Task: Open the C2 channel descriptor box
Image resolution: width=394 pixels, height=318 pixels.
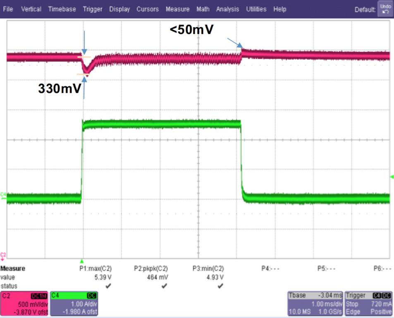Action: 24,304
